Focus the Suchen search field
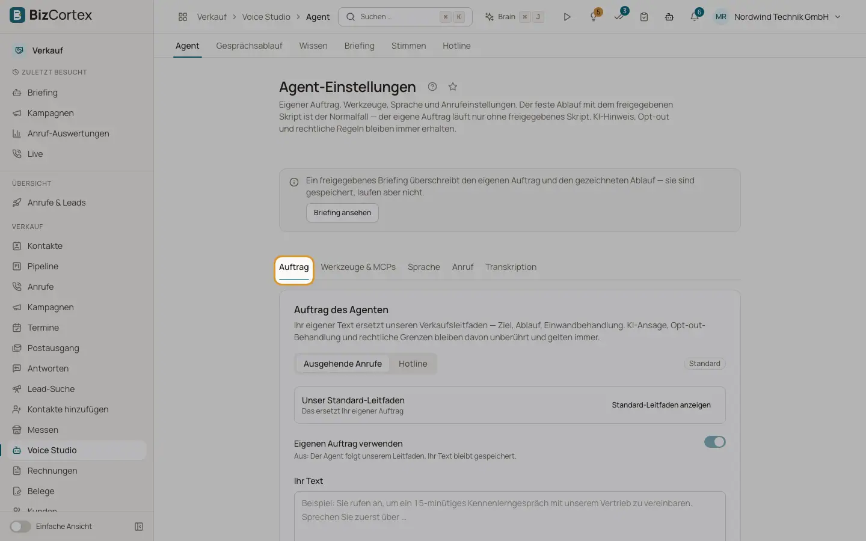 click(405, 17)
